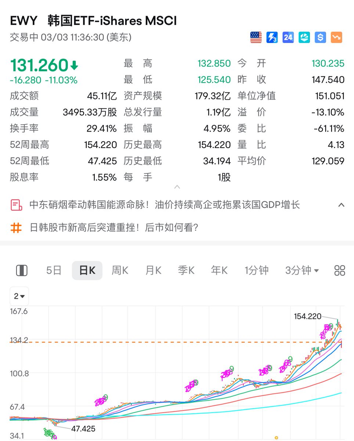Switch to the 月K chart tab
Viewport: 354px width, 441px height.
point(153,271)
